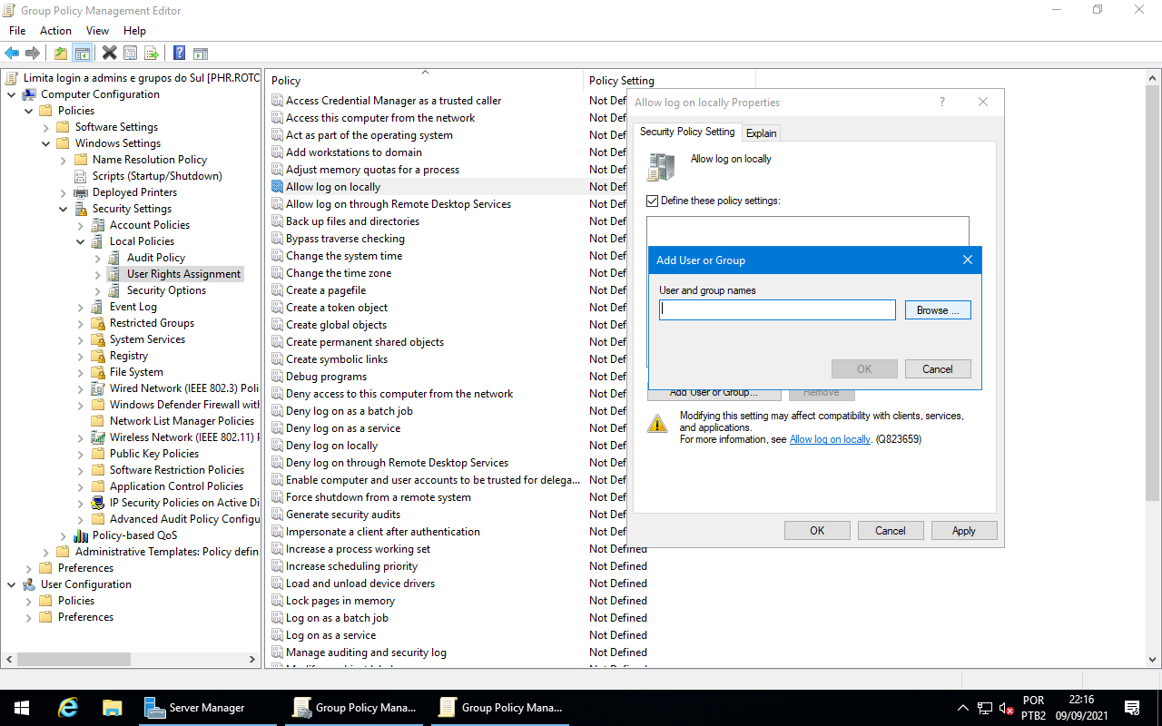Viewport: 1162px width, 726px height.
Task: Expand the Event Log tree node
Action: [81, 307]
